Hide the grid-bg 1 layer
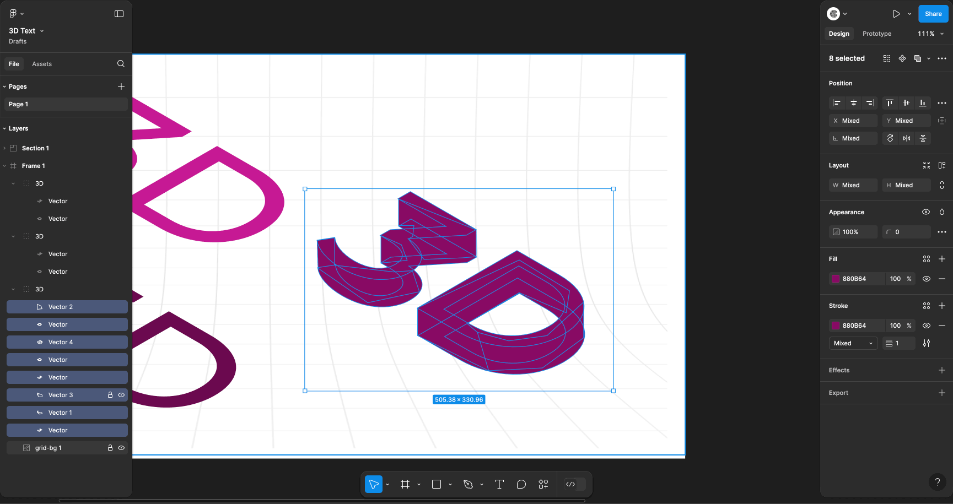The image size is (953, 504). (121, 448)
